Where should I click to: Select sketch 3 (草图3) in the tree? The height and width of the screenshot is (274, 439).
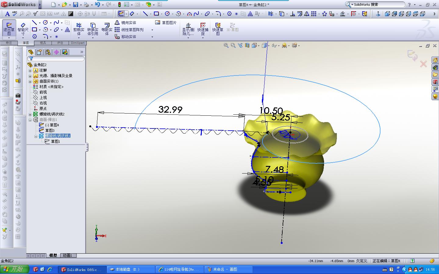[x=50, y=131]
